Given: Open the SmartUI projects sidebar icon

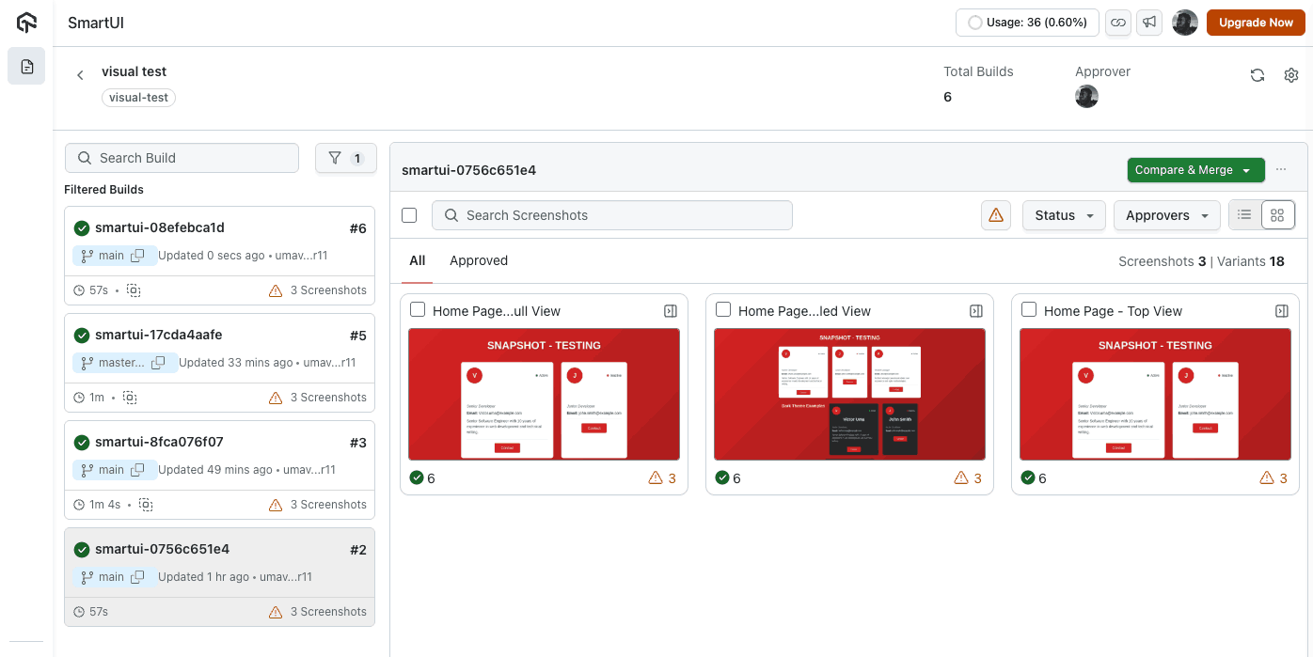Looking at the screenshot, I should coord(25,66).
